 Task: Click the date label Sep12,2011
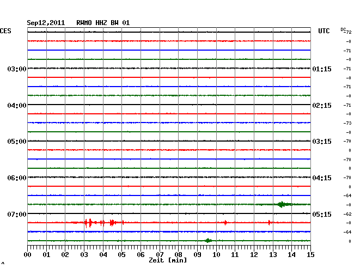(x=46, y=23)
